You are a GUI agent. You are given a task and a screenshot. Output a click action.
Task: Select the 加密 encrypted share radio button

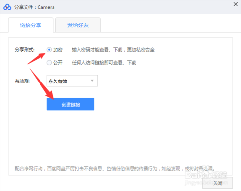[x=49, y=50]
